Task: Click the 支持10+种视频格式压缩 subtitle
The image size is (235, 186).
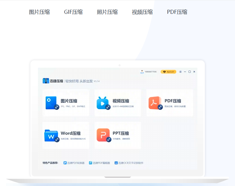Action: pyautogui.click(x=123, y=107)
